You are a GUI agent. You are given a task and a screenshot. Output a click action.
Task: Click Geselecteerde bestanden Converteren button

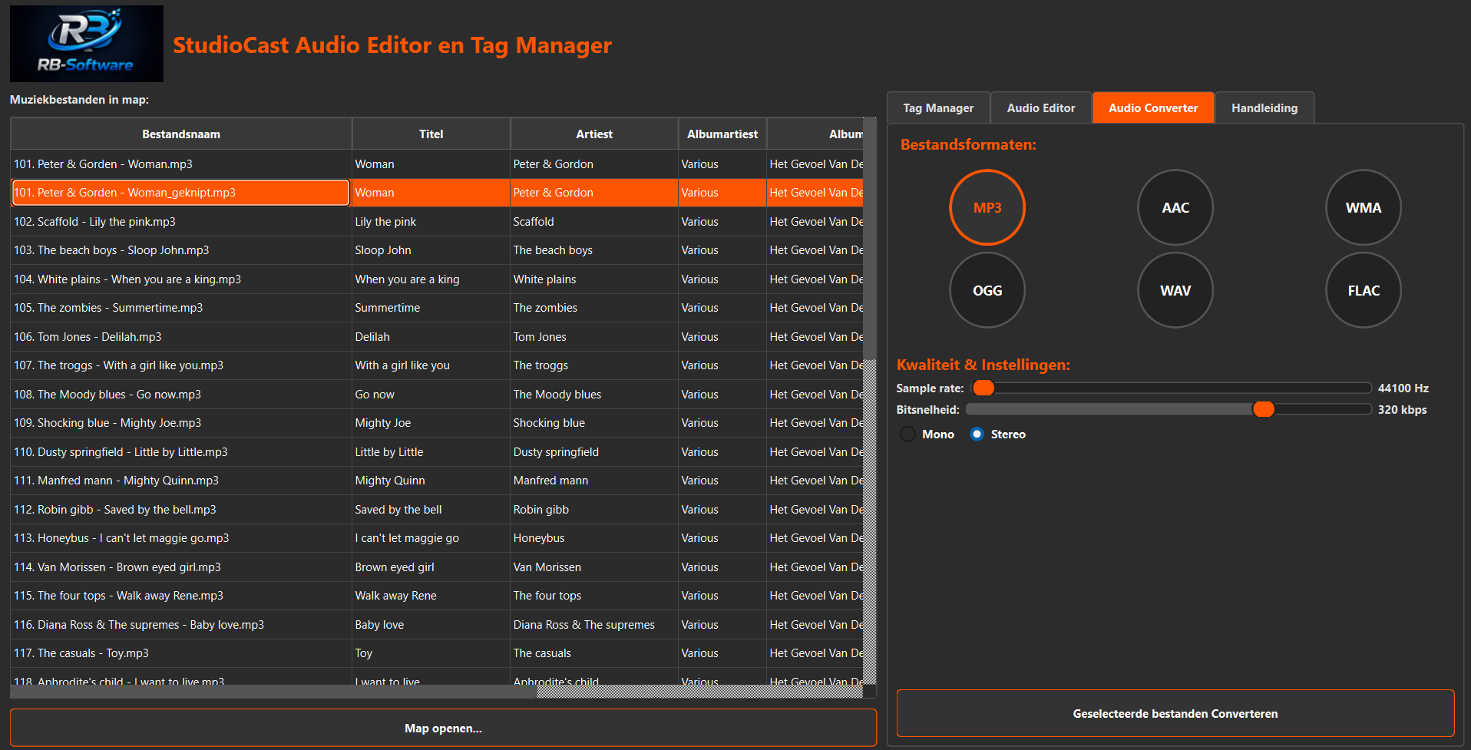(x=1175, y=713)
